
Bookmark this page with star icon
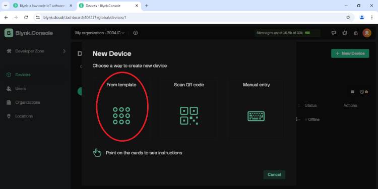click(x=348, y=17)
